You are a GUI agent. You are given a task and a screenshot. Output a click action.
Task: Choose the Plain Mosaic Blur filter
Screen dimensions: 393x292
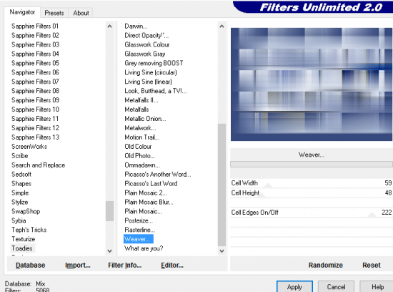(149, 202)
